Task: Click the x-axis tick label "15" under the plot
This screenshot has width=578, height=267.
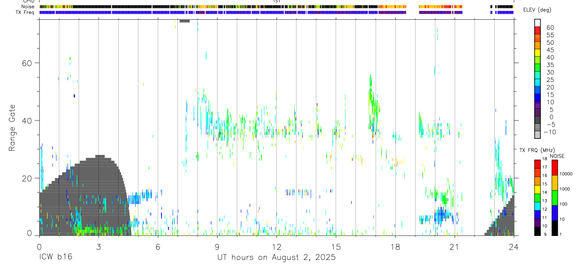Action: click(x=336, y=246)
